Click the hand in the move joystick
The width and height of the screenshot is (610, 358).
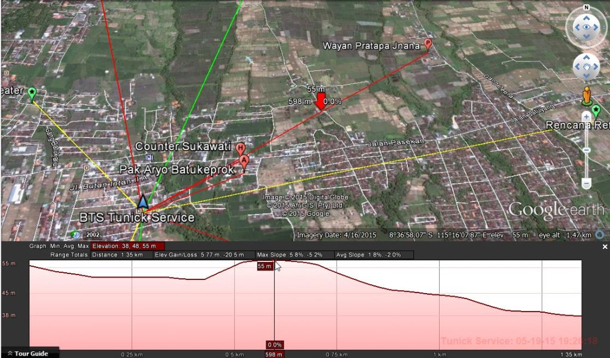point(586,67)
